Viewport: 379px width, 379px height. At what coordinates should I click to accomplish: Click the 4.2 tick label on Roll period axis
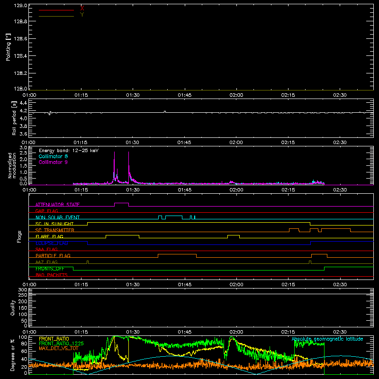23,111
